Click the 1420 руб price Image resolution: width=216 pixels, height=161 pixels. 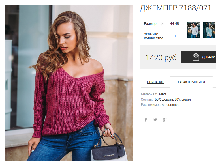[x=161, y=57]
